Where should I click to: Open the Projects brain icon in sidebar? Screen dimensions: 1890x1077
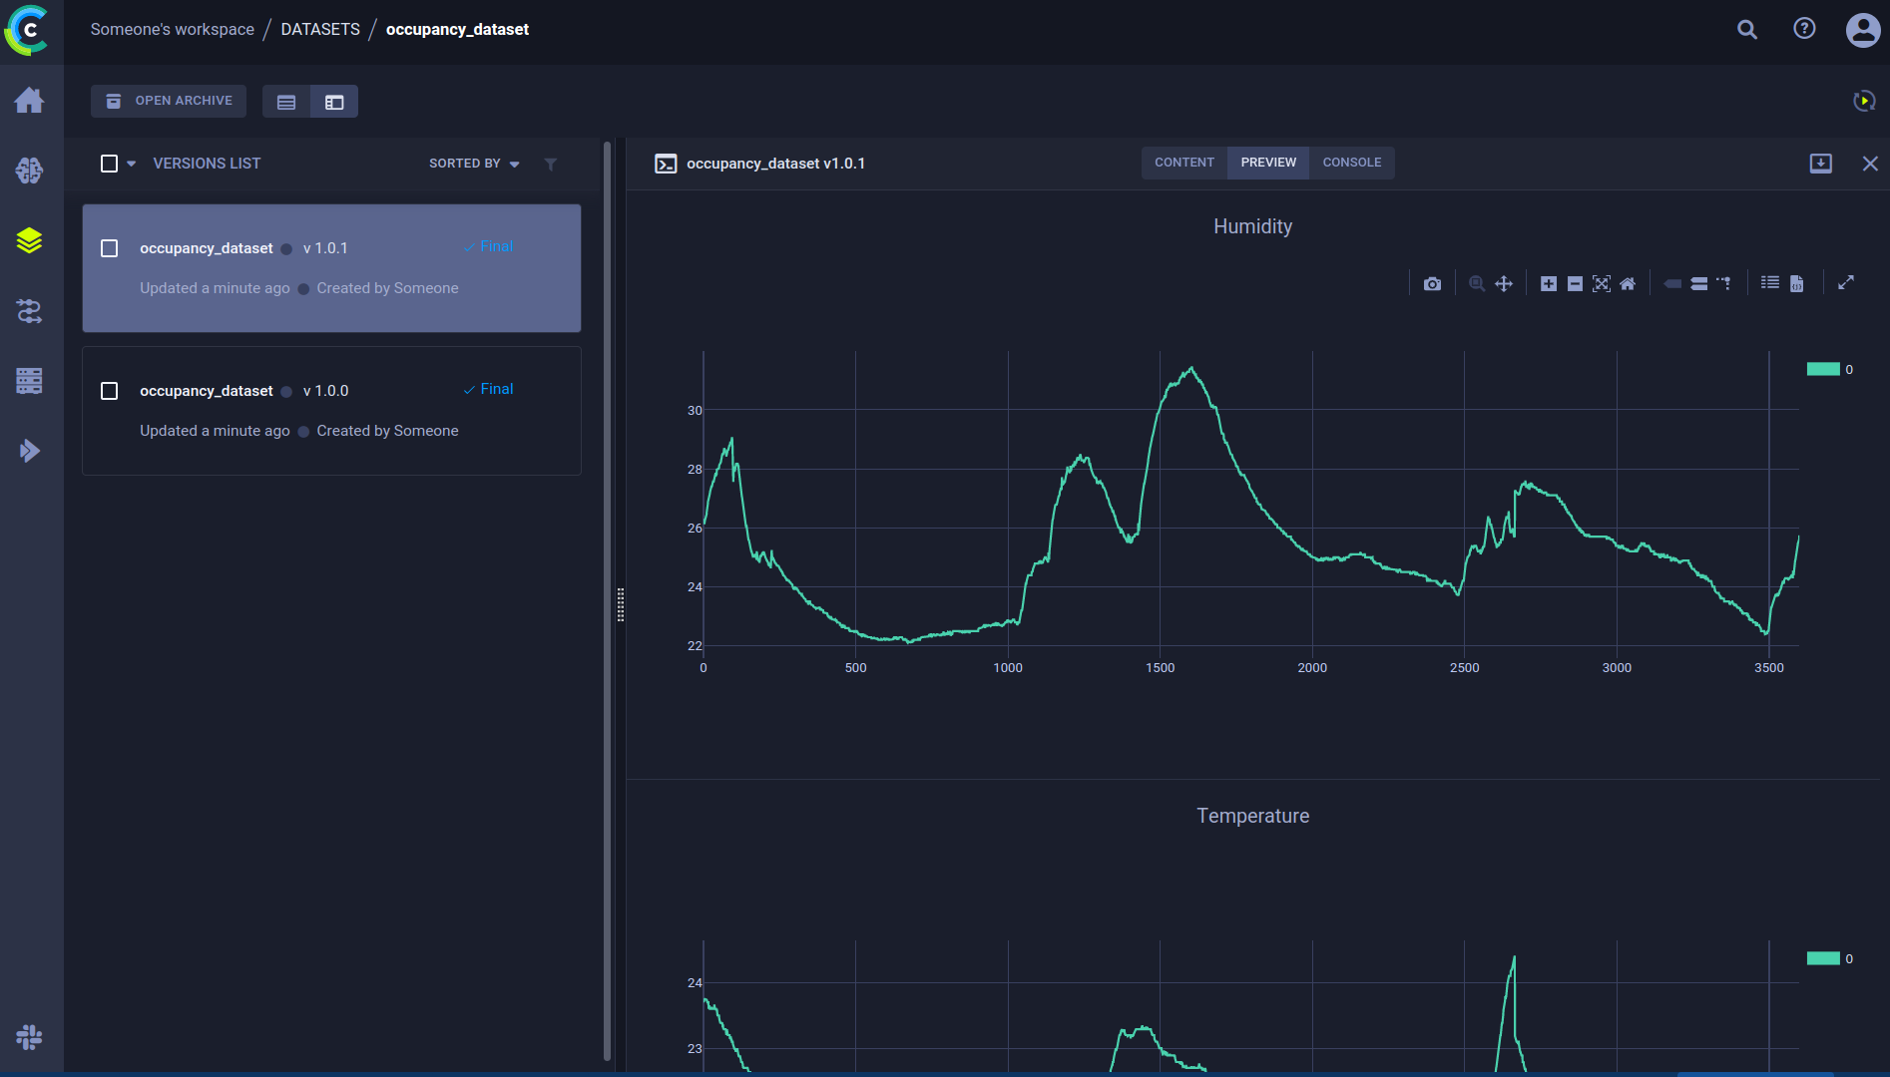[x=29, y=171]
